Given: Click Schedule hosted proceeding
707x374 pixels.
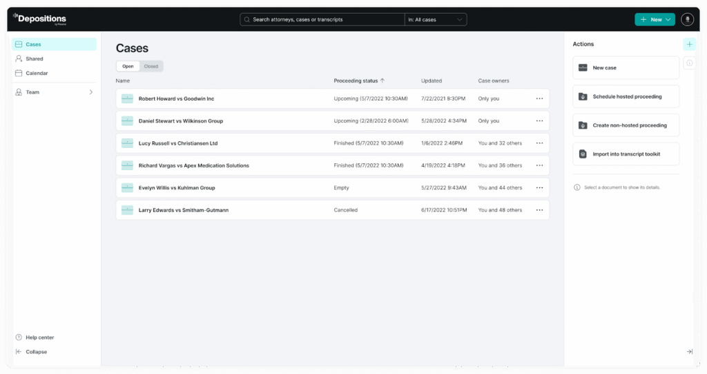Looking at the screenshot, I should (x=626, y=96).
